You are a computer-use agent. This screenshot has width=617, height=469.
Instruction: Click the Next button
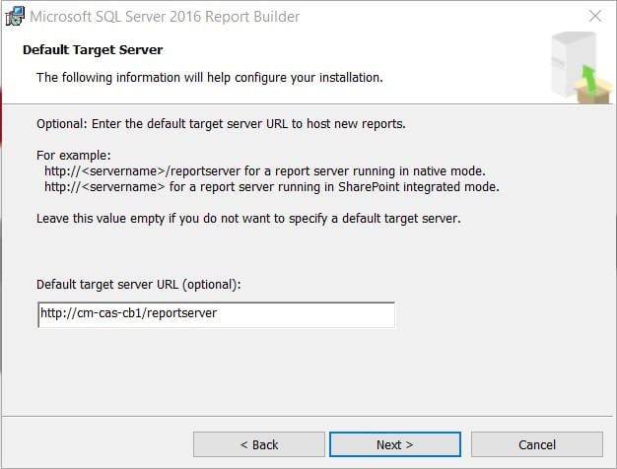[394, 444]
